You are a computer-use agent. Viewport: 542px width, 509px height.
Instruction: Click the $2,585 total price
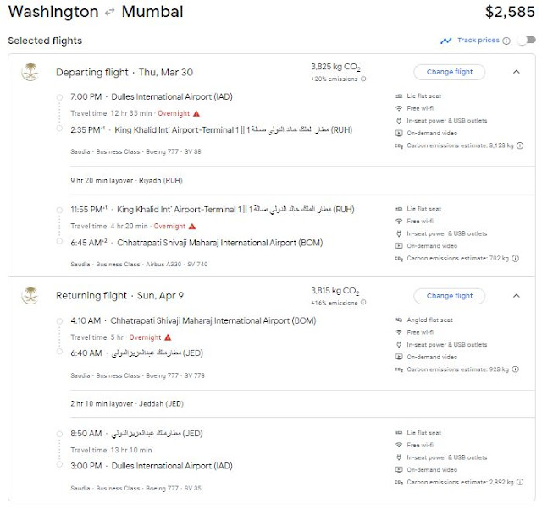509,13
